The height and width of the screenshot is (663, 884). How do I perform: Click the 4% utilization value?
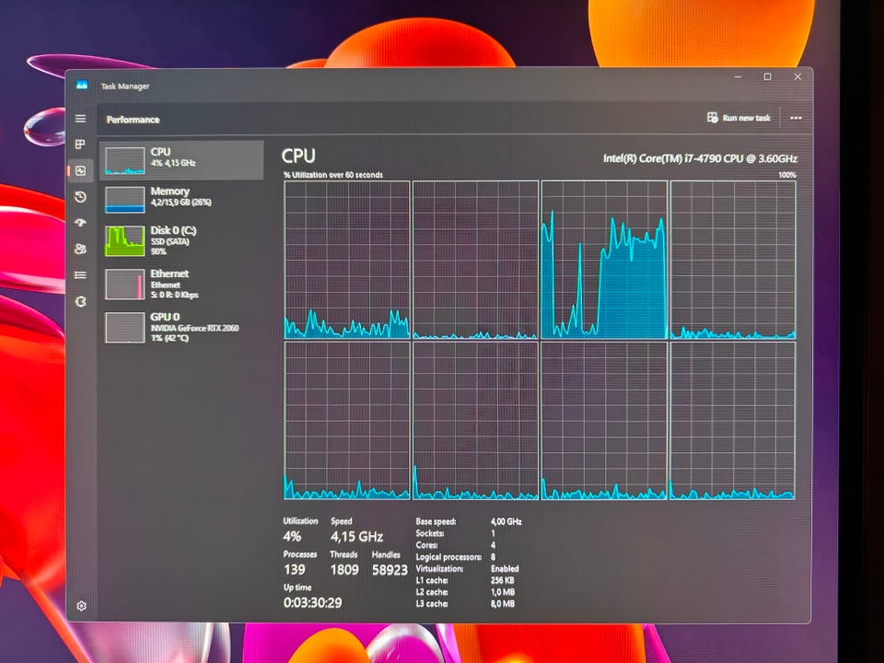click(x=292, y=536)
